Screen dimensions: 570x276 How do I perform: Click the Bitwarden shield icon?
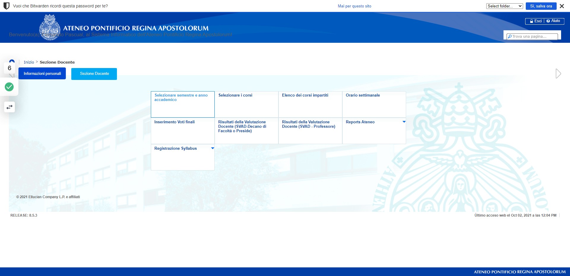point(6,6)
